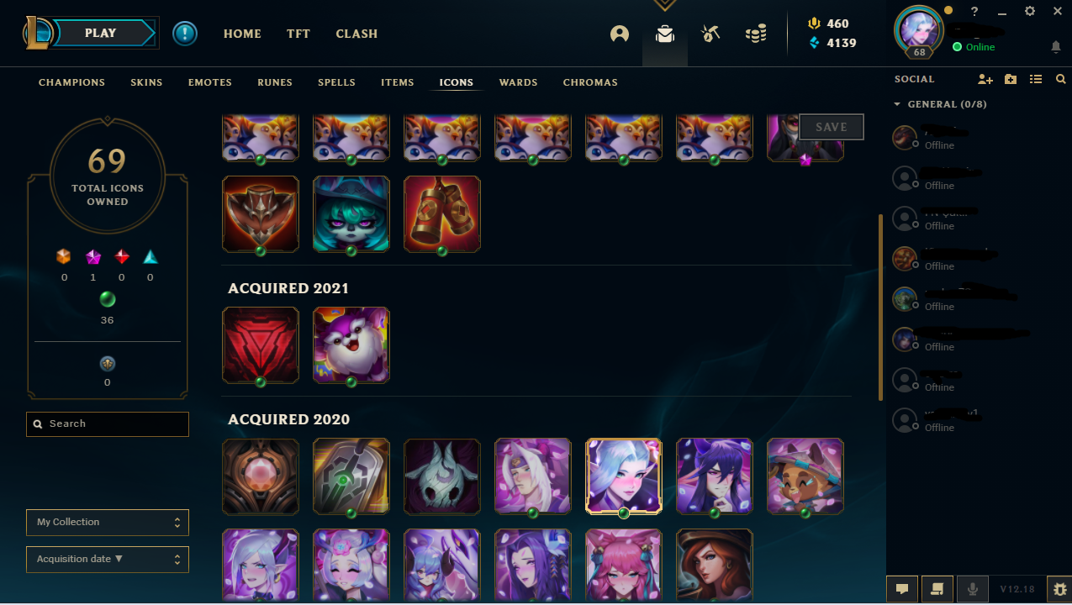
Task: Click the Play button
Action: pyautogui.click(x=102, y=34)
